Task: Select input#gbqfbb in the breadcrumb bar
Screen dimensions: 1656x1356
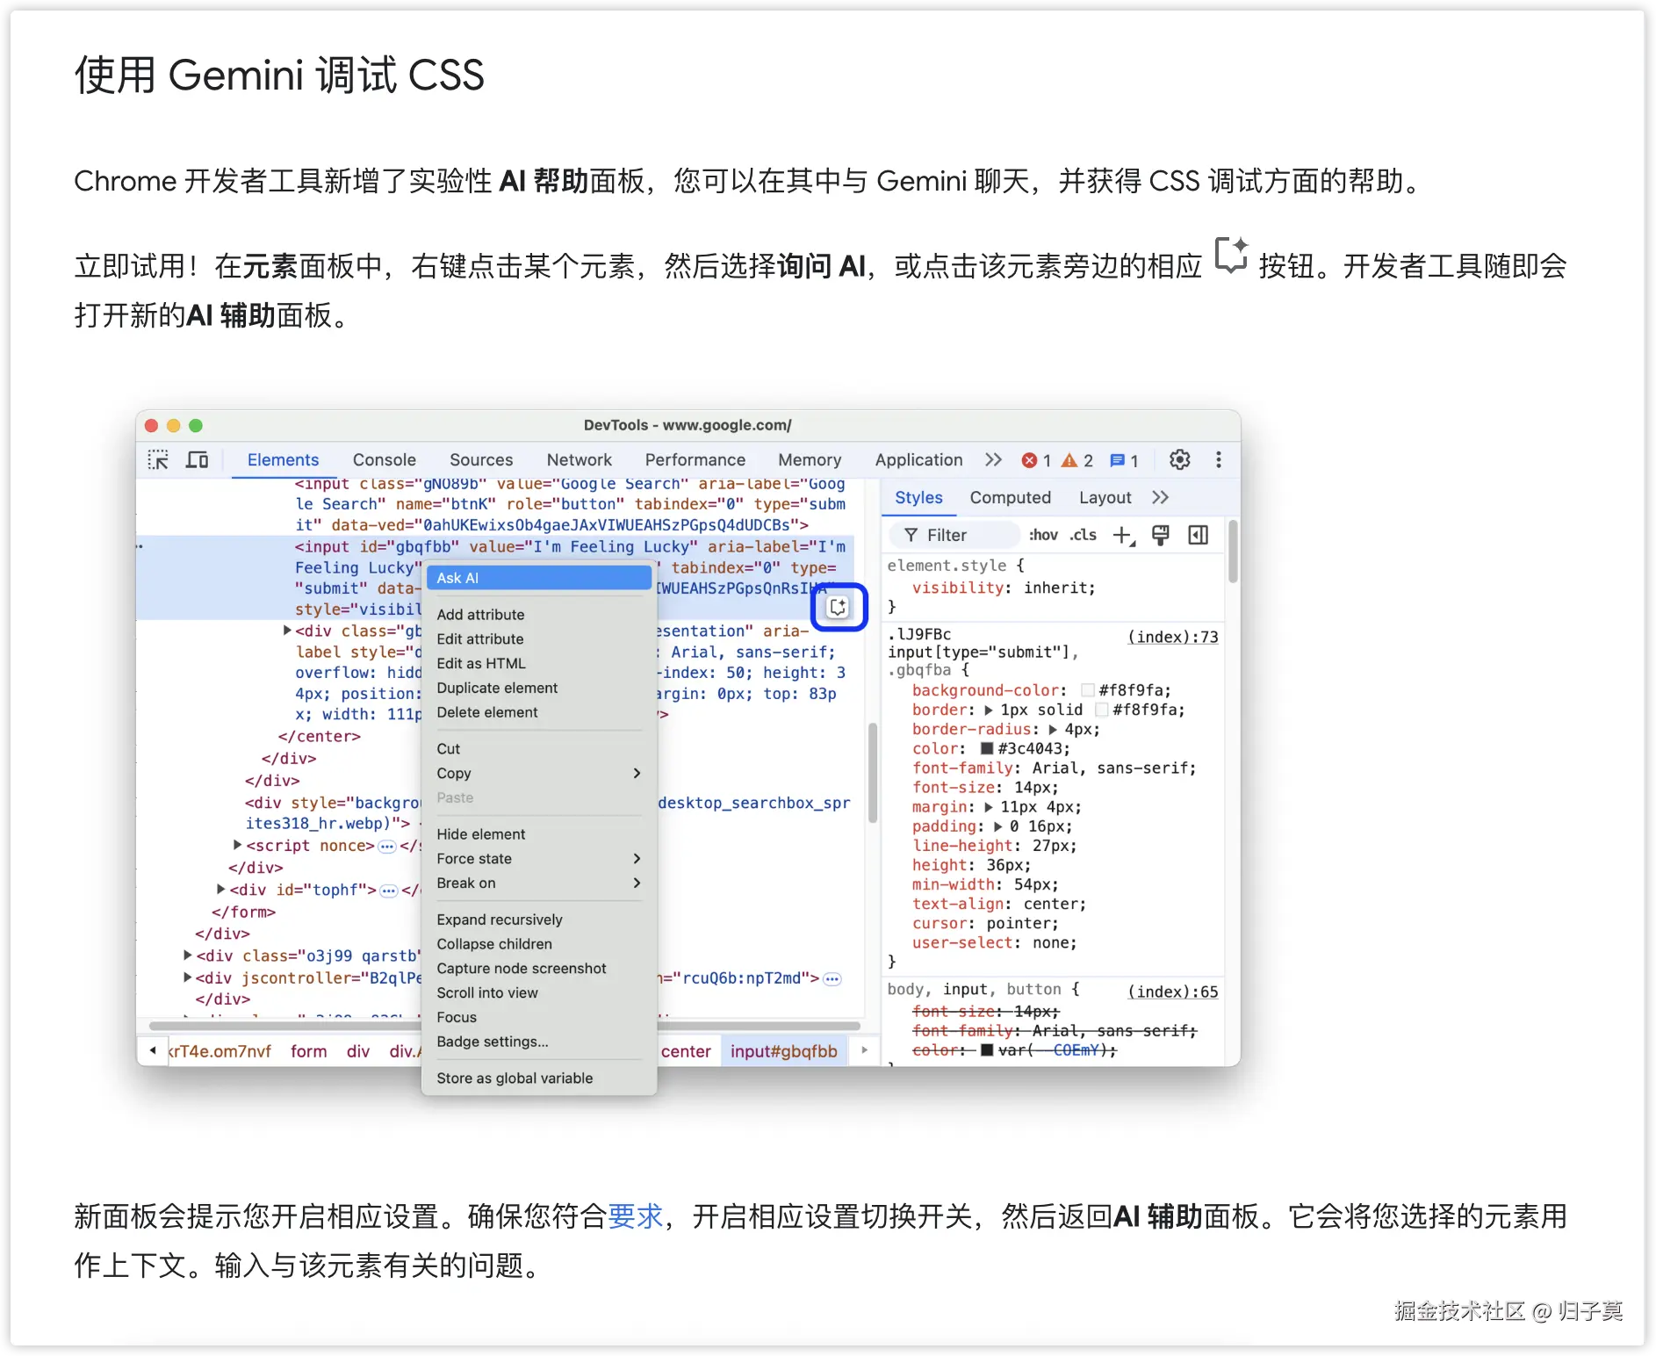Action: click(x=784, y=1050)
